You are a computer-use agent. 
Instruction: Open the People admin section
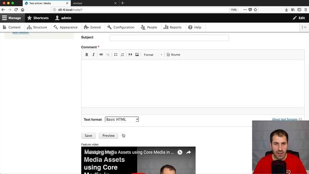(149, 27)
